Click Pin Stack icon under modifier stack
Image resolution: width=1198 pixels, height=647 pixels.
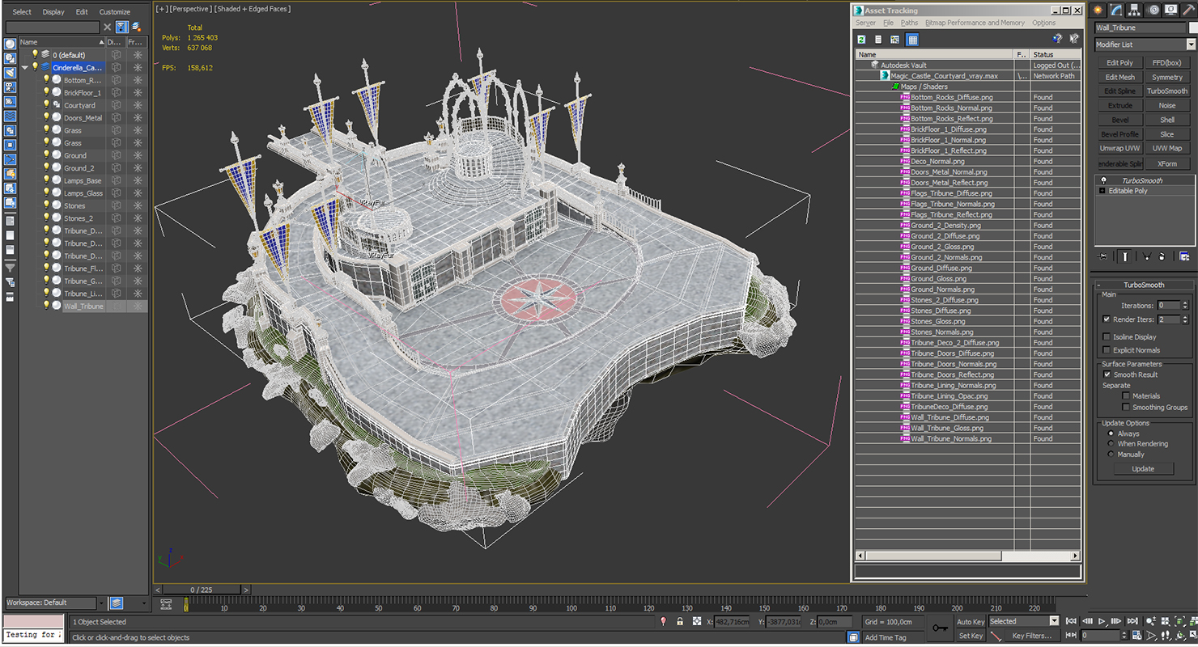click(x=1102, y=256)
